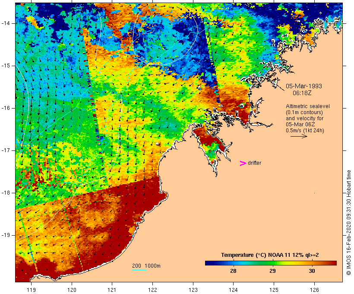Click the color bar label '29'
The image size is (354, 294).
pos(272,271)
